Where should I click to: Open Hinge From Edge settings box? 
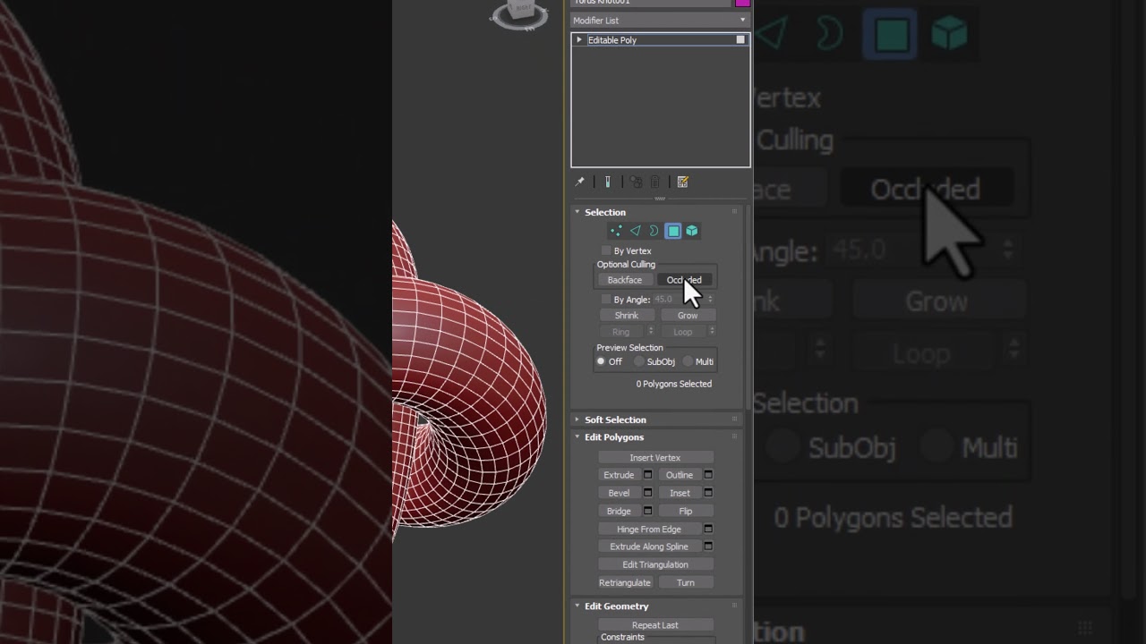[x=708, y=529]
